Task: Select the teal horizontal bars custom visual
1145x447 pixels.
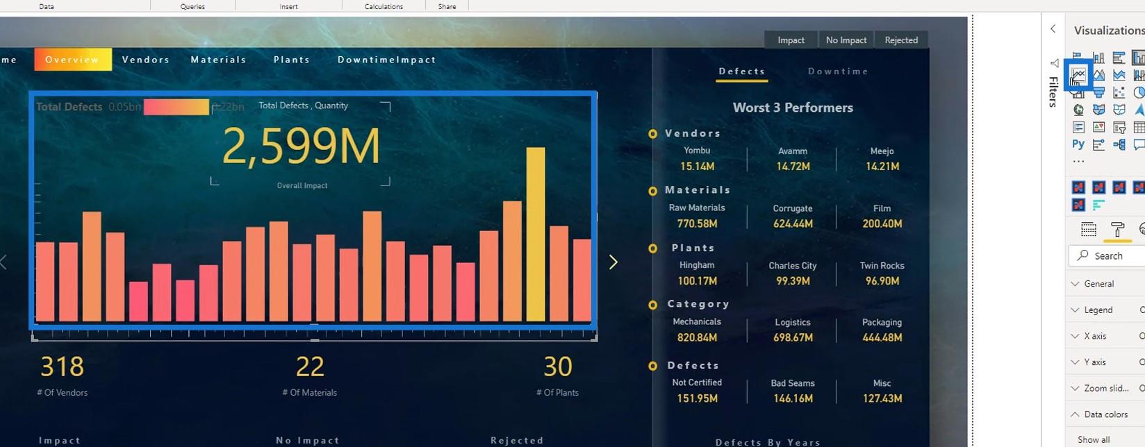Action: tap(1098, 205)
